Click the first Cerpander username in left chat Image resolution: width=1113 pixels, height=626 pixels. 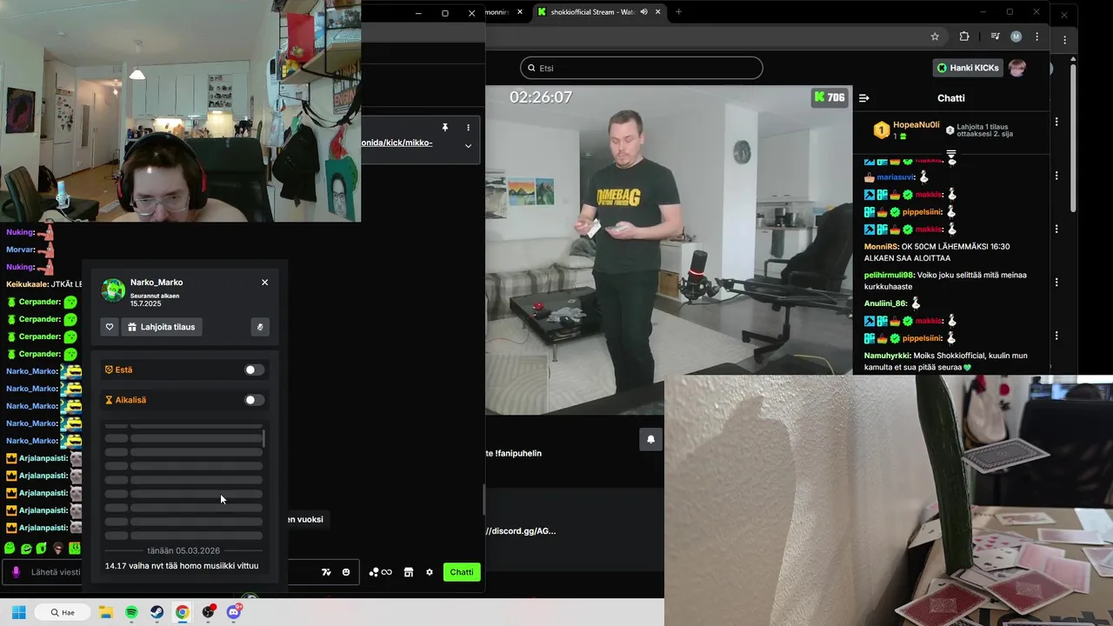[40, 302]
